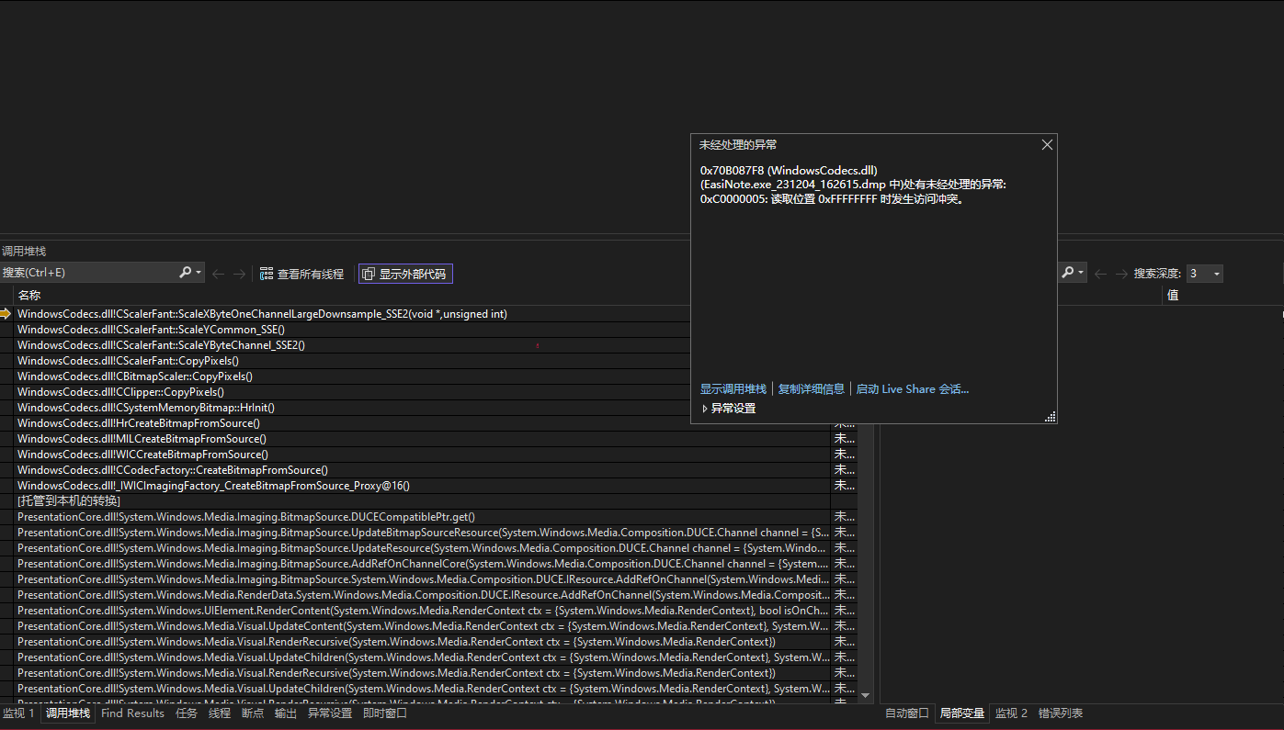Click the call stack search magnifier icon
The image size is (1284, 730).
click(186, 273)
